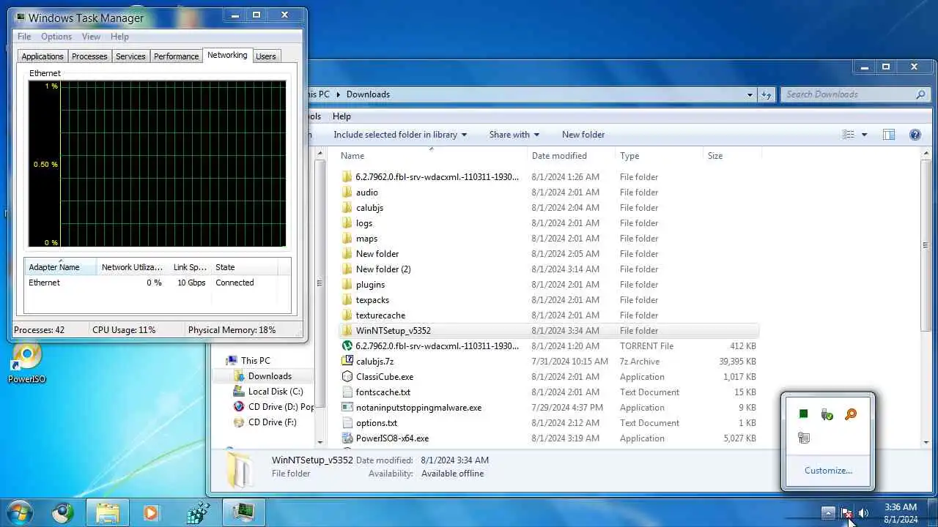This screenshot has width=938, height=527.
Task: Open the Help menu in Explorer
Action: [341, 116]
